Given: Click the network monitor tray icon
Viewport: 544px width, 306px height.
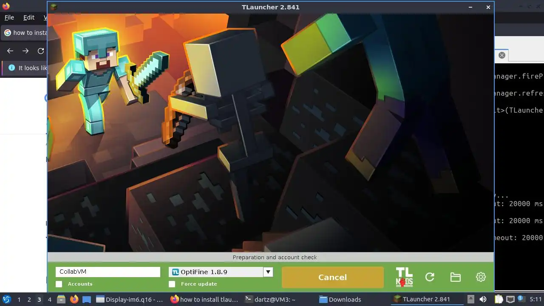Looking at the screenshot, I should pos(510,300).
